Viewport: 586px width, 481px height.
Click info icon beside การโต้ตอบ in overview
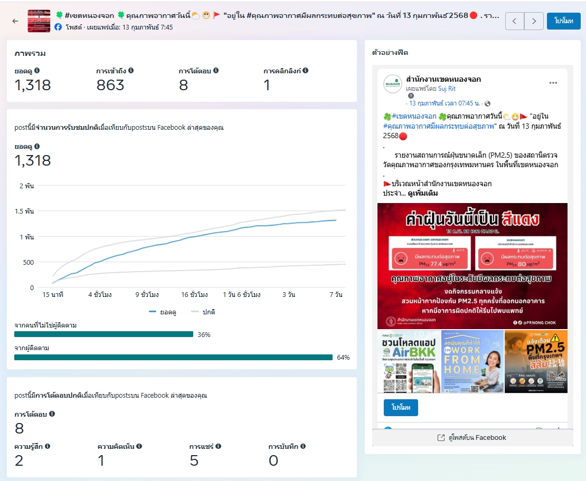[x=216, y=71]
